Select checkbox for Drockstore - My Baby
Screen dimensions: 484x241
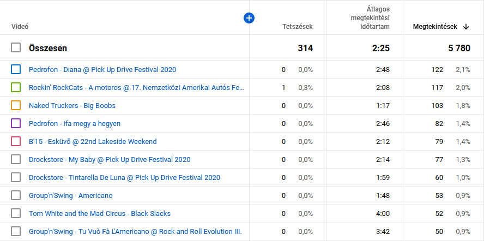tap(16, 159)
